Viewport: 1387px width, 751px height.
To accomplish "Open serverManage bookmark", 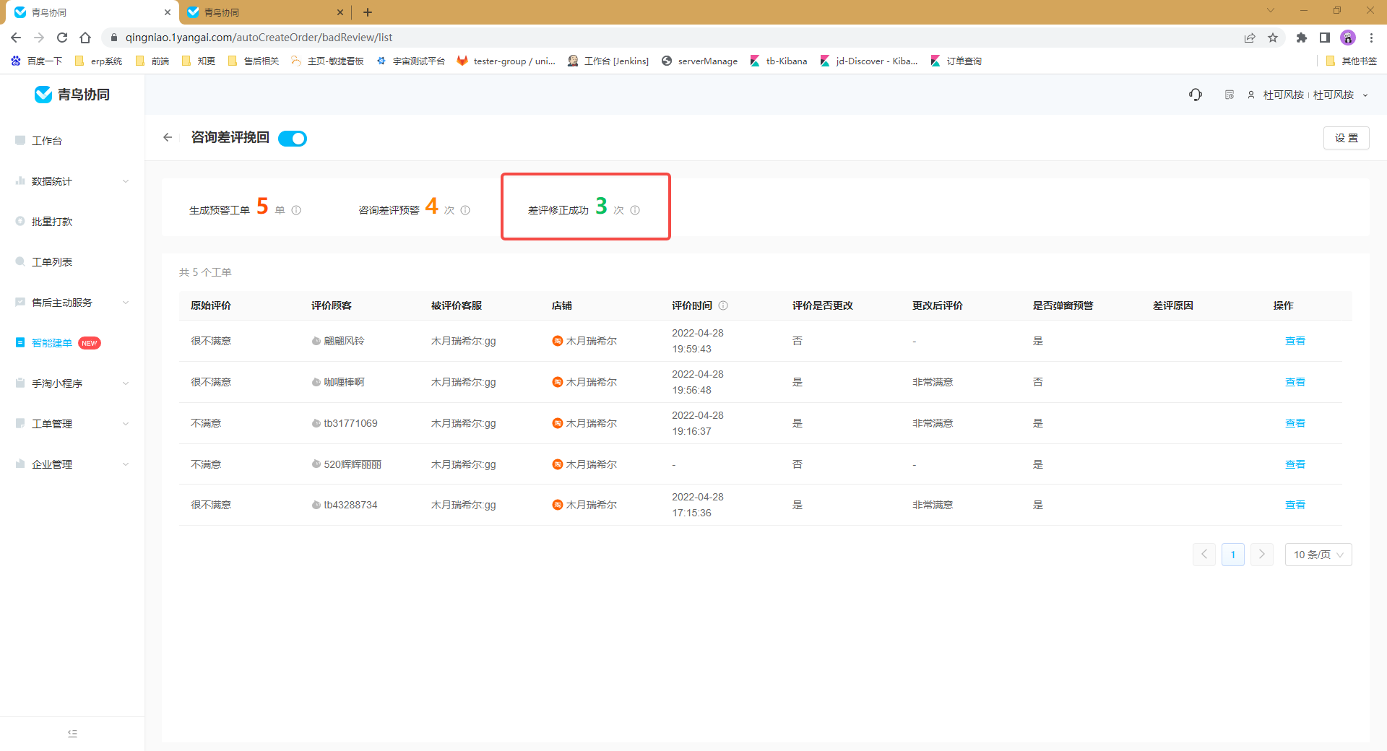I will (700, 61).
